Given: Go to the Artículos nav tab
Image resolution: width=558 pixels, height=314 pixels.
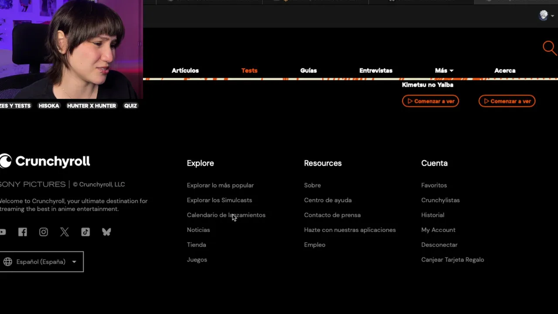Looking at the screenshot, I should [185, 70].
